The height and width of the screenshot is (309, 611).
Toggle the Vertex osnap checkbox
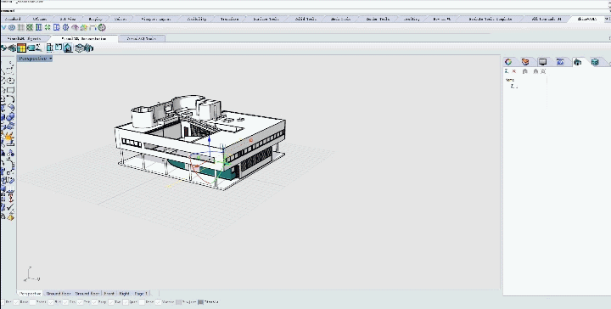[159, 302]
